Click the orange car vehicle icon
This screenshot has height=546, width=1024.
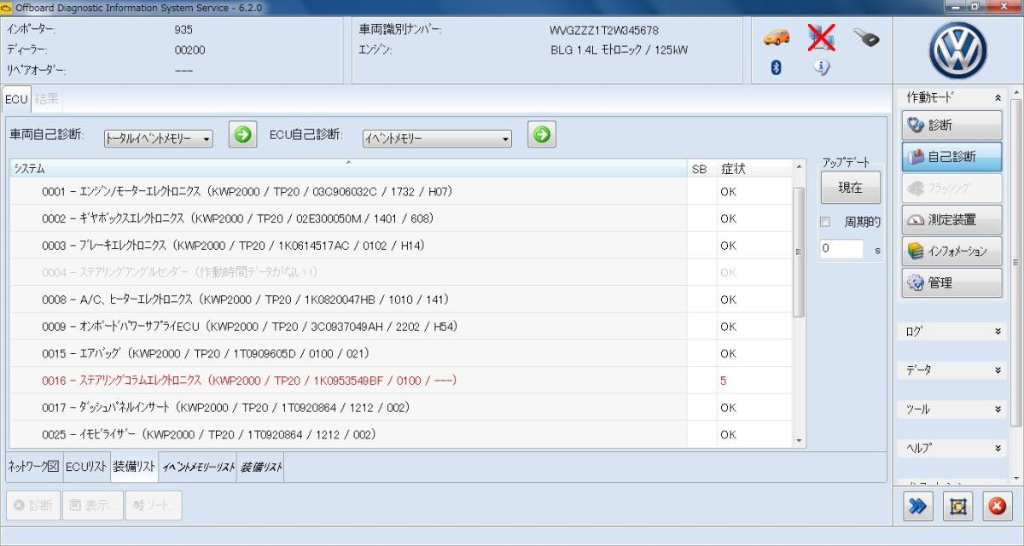777,38
